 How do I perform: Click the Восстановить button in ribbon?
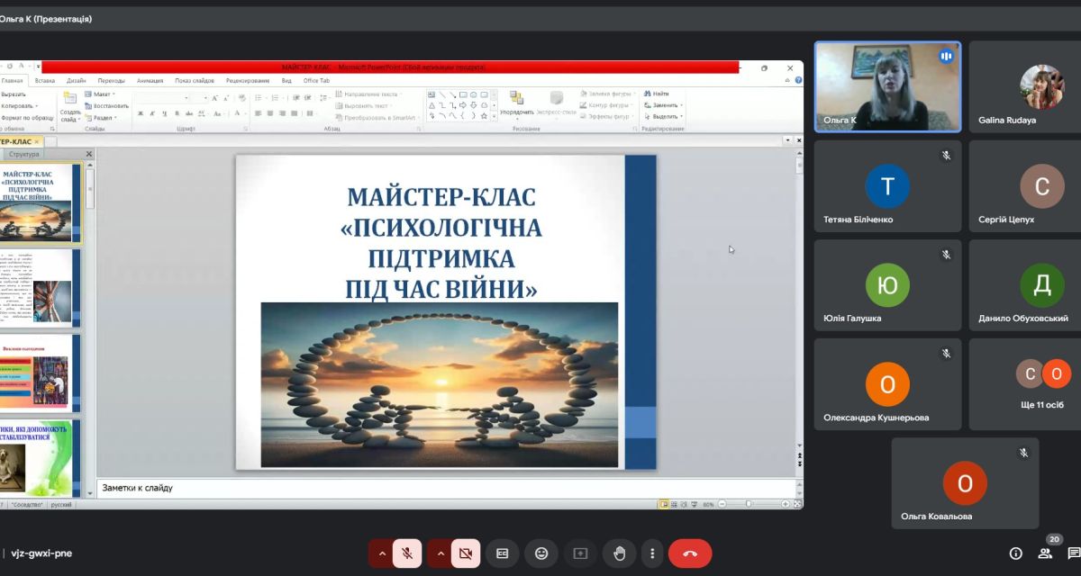(x=110, y=105)
